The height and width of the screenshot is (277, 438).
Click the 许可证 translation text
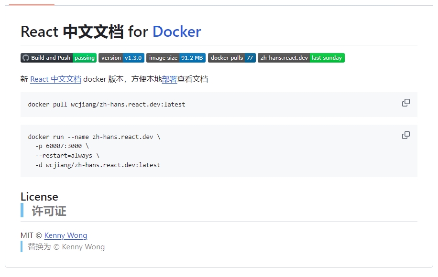pyautogui.click(x=49, y=211)
